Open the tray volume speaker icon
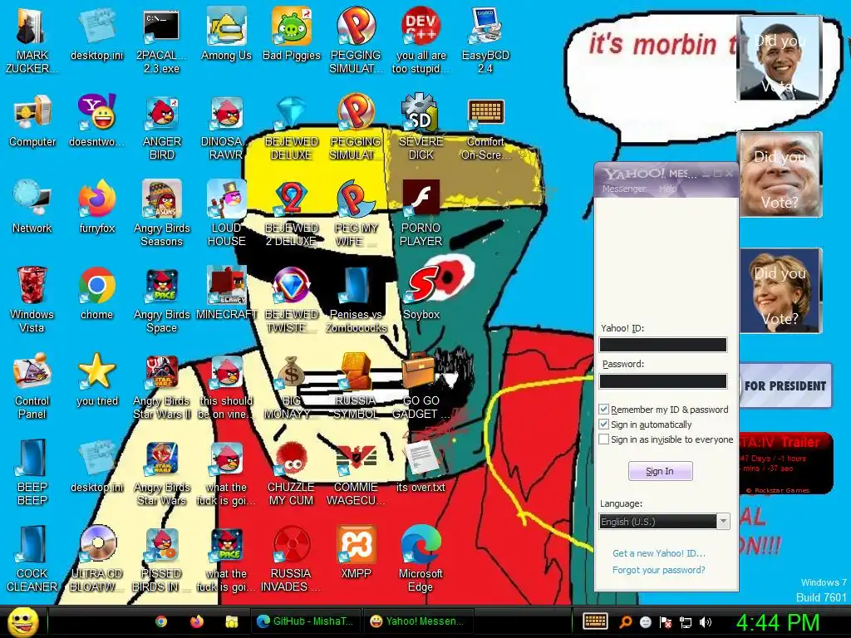 pos(706,622)
